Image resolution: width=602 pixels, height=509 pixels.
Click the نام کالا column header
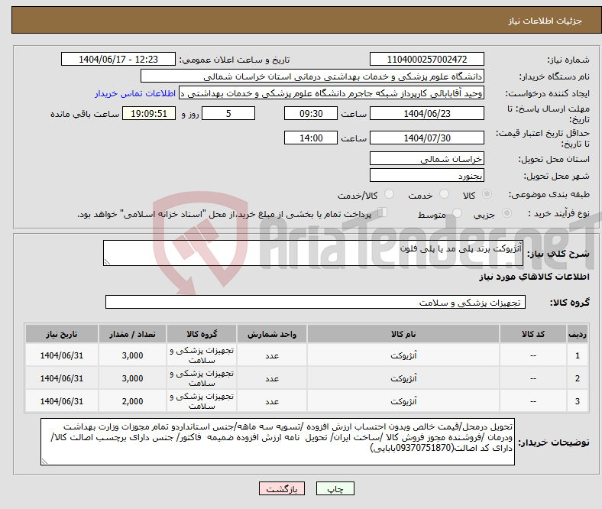[x=403, y=334]
